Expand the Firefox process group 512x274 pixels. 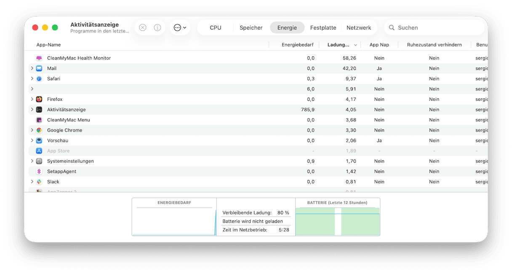point(32,99)
